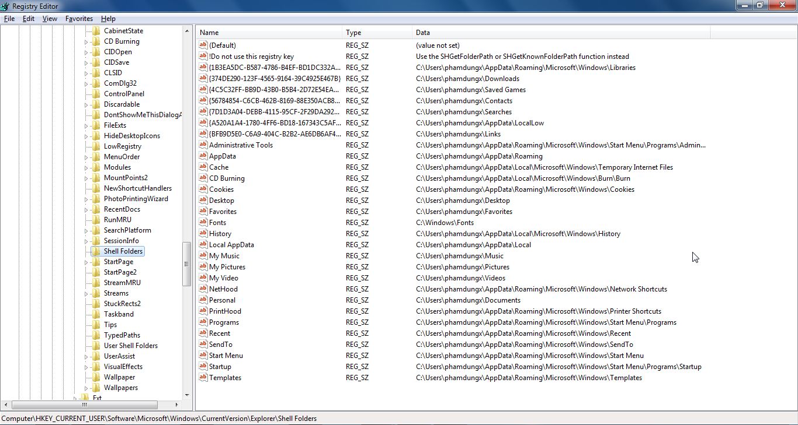Expand the FileExts tree key
The image size is (798, 425).
tap(86, 126)
